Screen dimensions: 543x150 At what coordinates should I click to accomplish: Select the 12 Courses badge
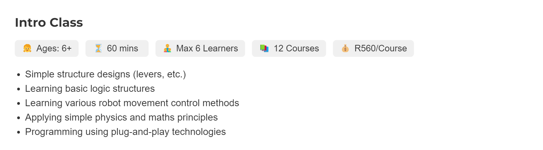[289, 48]
